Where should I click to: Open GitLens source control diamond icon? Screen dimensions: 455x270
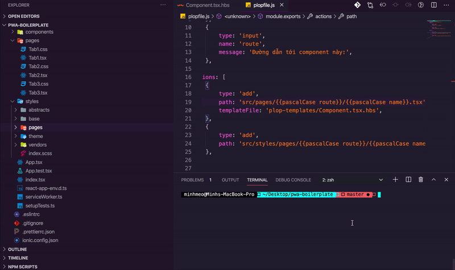pos(357,5)
